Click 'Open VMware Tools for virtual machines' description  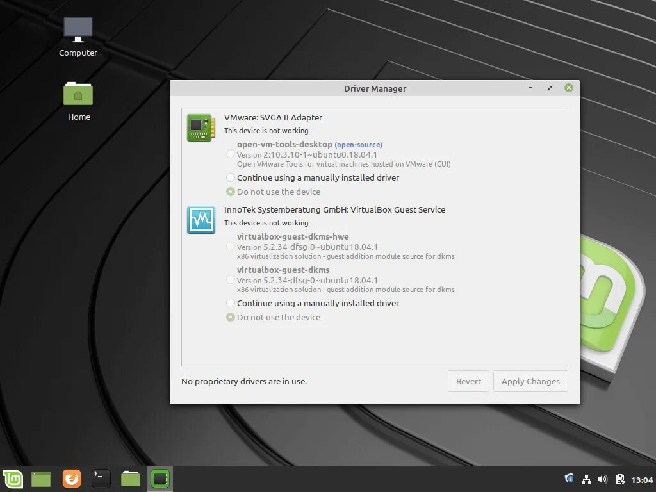tap(344, 164)
